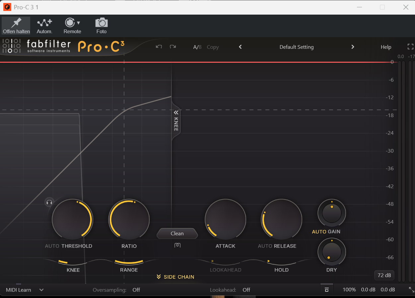This screenshot has width=415, height=298.
Task: Click the Release knob
Action: [x=281, y=219]
